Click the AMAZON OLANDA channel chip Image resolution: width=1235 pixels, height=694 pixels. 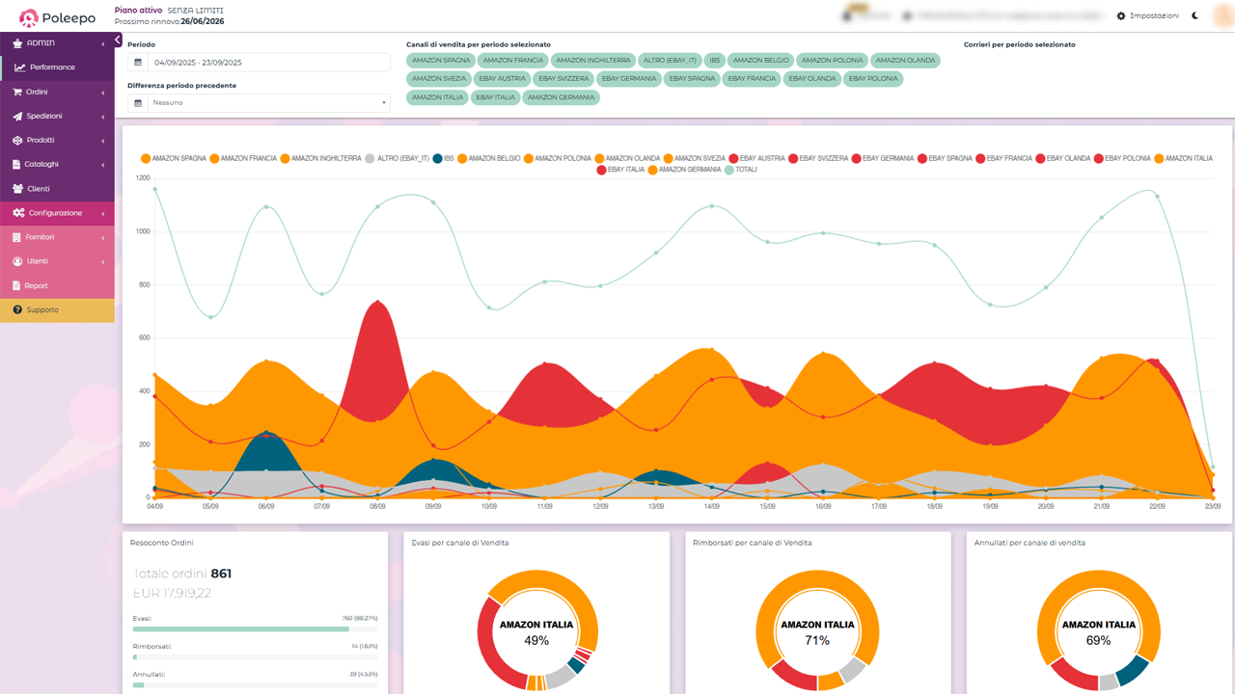[x=905, y=60]
